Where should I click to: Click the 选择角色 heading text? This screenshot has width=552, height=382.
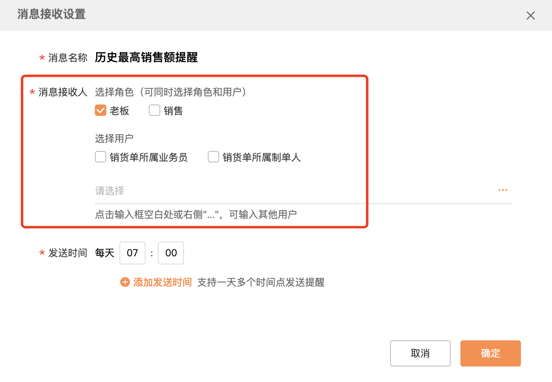(114, 92)
